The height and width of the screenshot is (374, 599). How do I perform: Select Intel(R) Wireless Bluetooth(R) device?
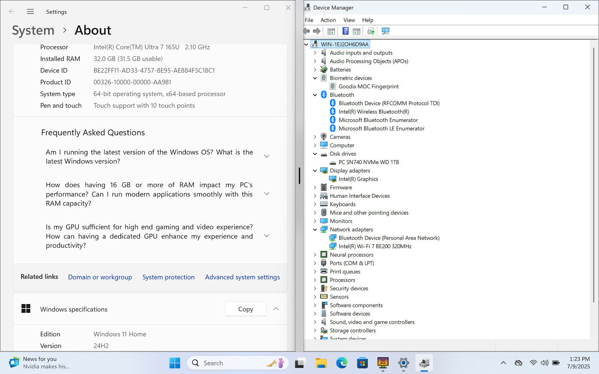(374, 112)
